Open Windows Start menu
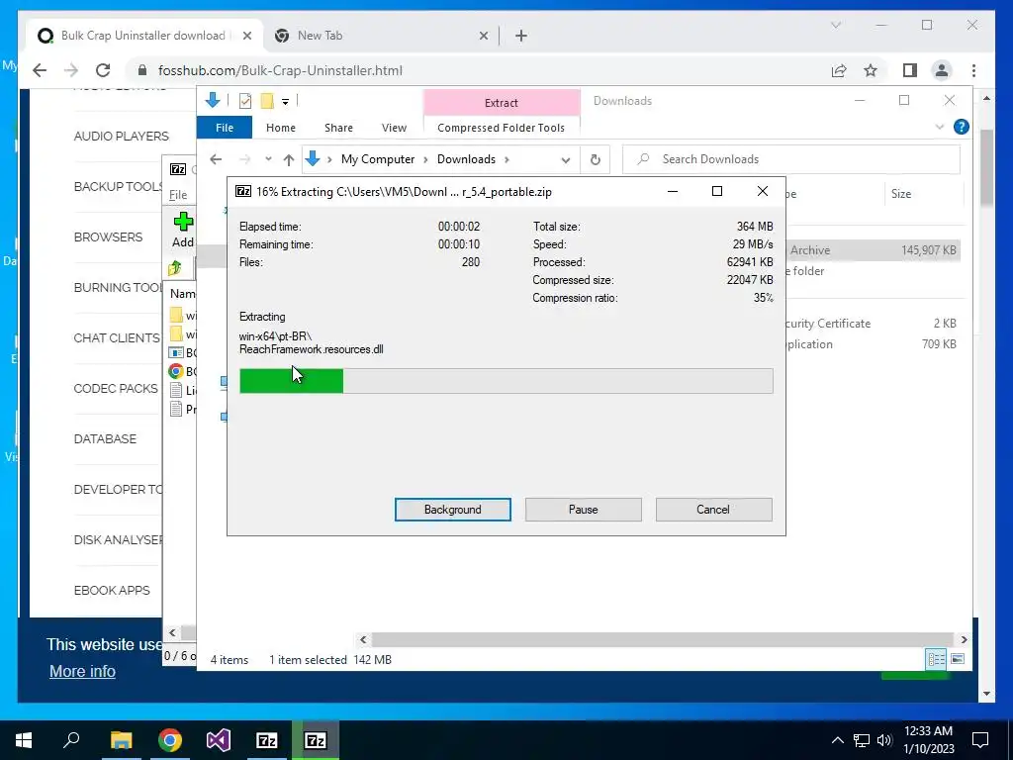 pyautogui.click(x=24, y=740)
